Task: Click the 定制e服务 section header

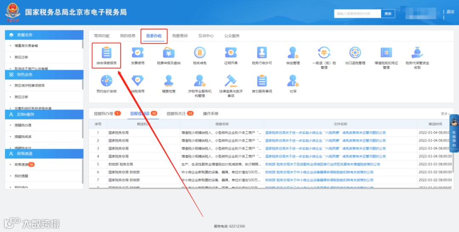Action: [x=44, y=114]
